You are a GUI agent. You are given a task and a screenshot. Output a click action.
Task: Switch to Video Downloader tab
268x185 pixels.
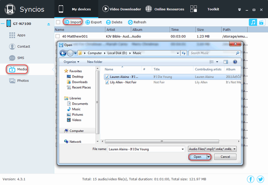[122, 9]
